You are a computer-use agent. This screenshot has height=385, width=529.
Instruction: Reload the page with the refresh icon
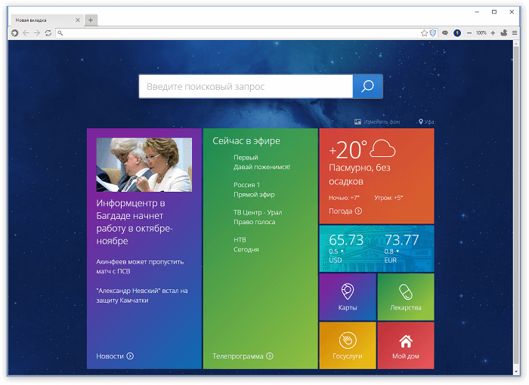click(x=48, y=33)
